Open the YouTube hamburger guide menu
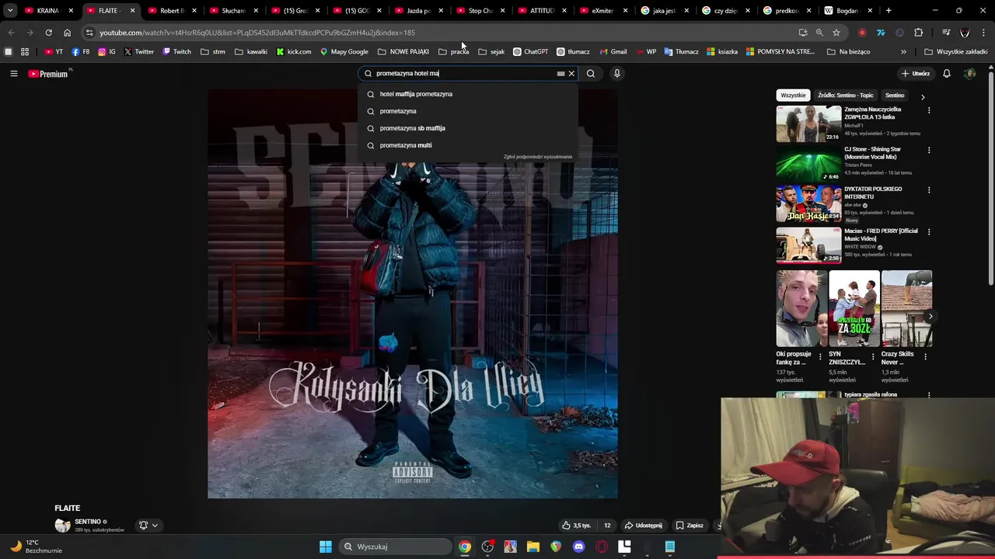The image size is (995, 559). pos(13,74)
